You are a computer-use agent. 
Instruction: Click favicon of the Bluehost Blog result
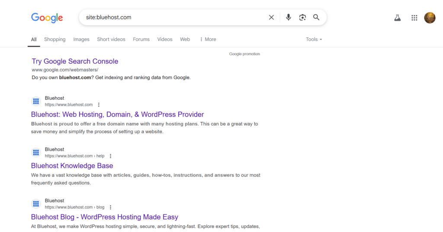pyautogui.click(x=36, y=204)
